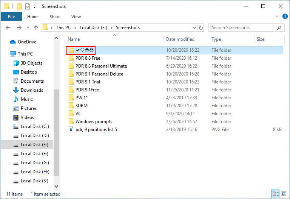
Task: Select the PDR 9.1Free folder
Action: (87, 90)
